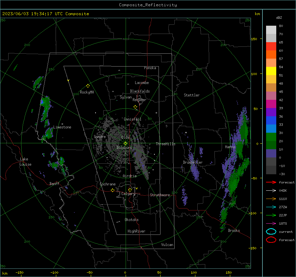Viewport: 296px width, 277px height.
Task: Click the Drumheller city label
Action: 193,162
